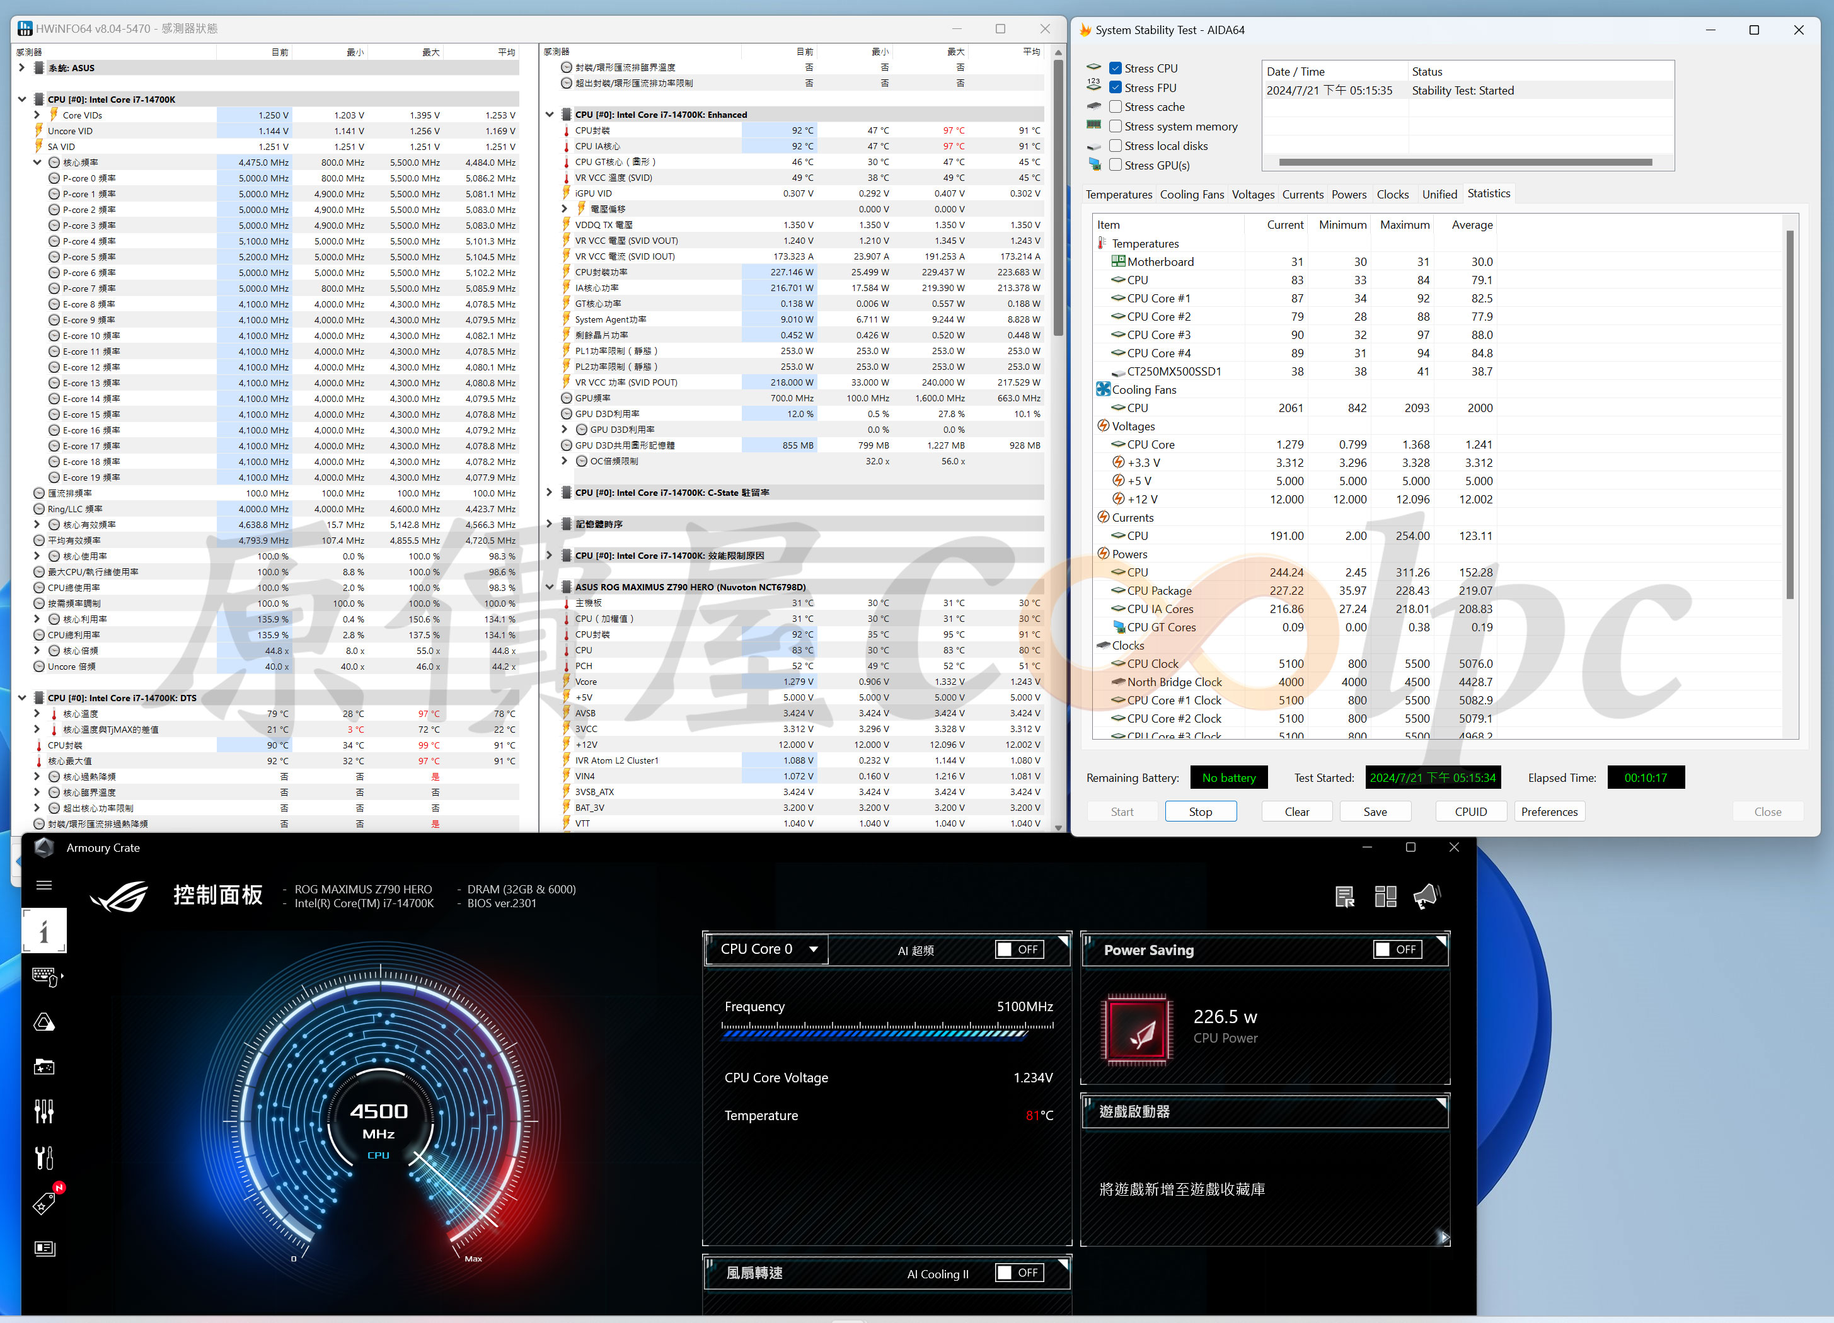Click the Stop button in AIDA64
This screenshot has width=1834, height=1323.
pyautogui.click(x=1200, y=811)
